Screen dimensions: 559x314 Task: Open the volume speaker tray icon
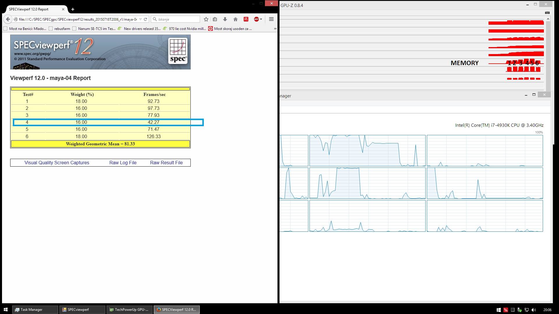click(x=534, y=310)
